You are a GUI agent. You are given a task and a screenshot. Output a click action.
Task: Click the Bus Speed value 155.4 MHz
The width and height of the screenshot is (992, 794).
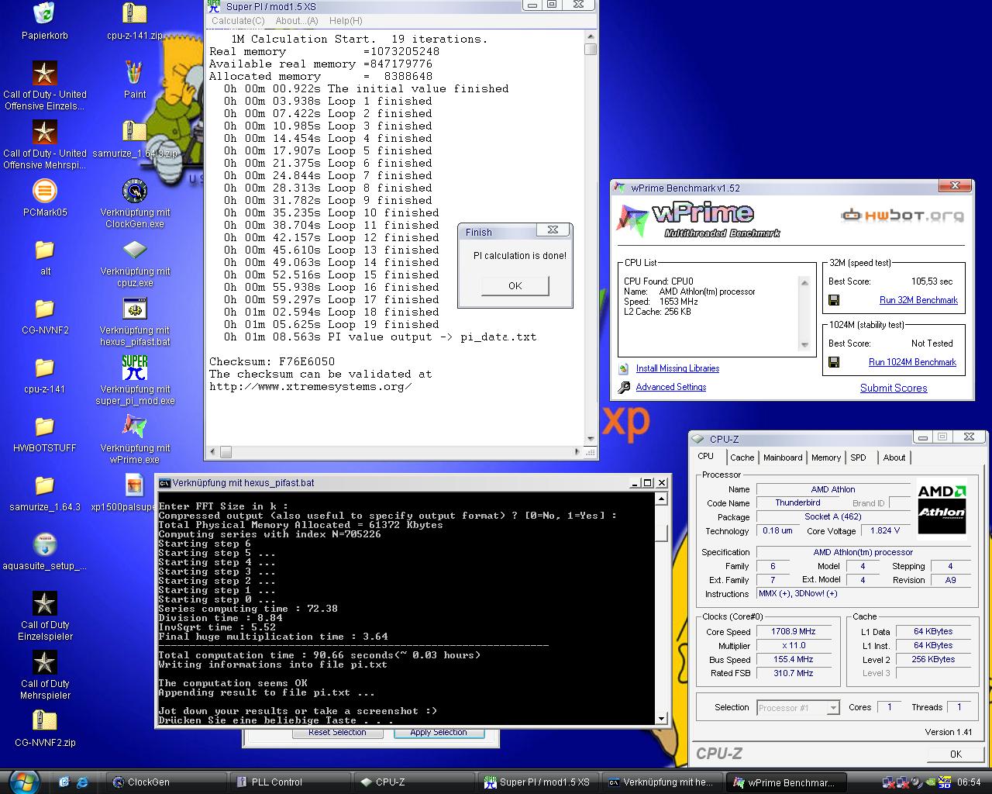point(794,660)
